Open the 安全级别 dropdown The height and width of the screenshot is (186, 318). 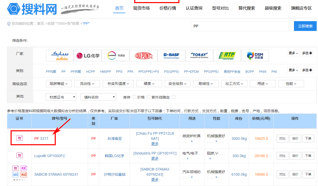point(178,84)
